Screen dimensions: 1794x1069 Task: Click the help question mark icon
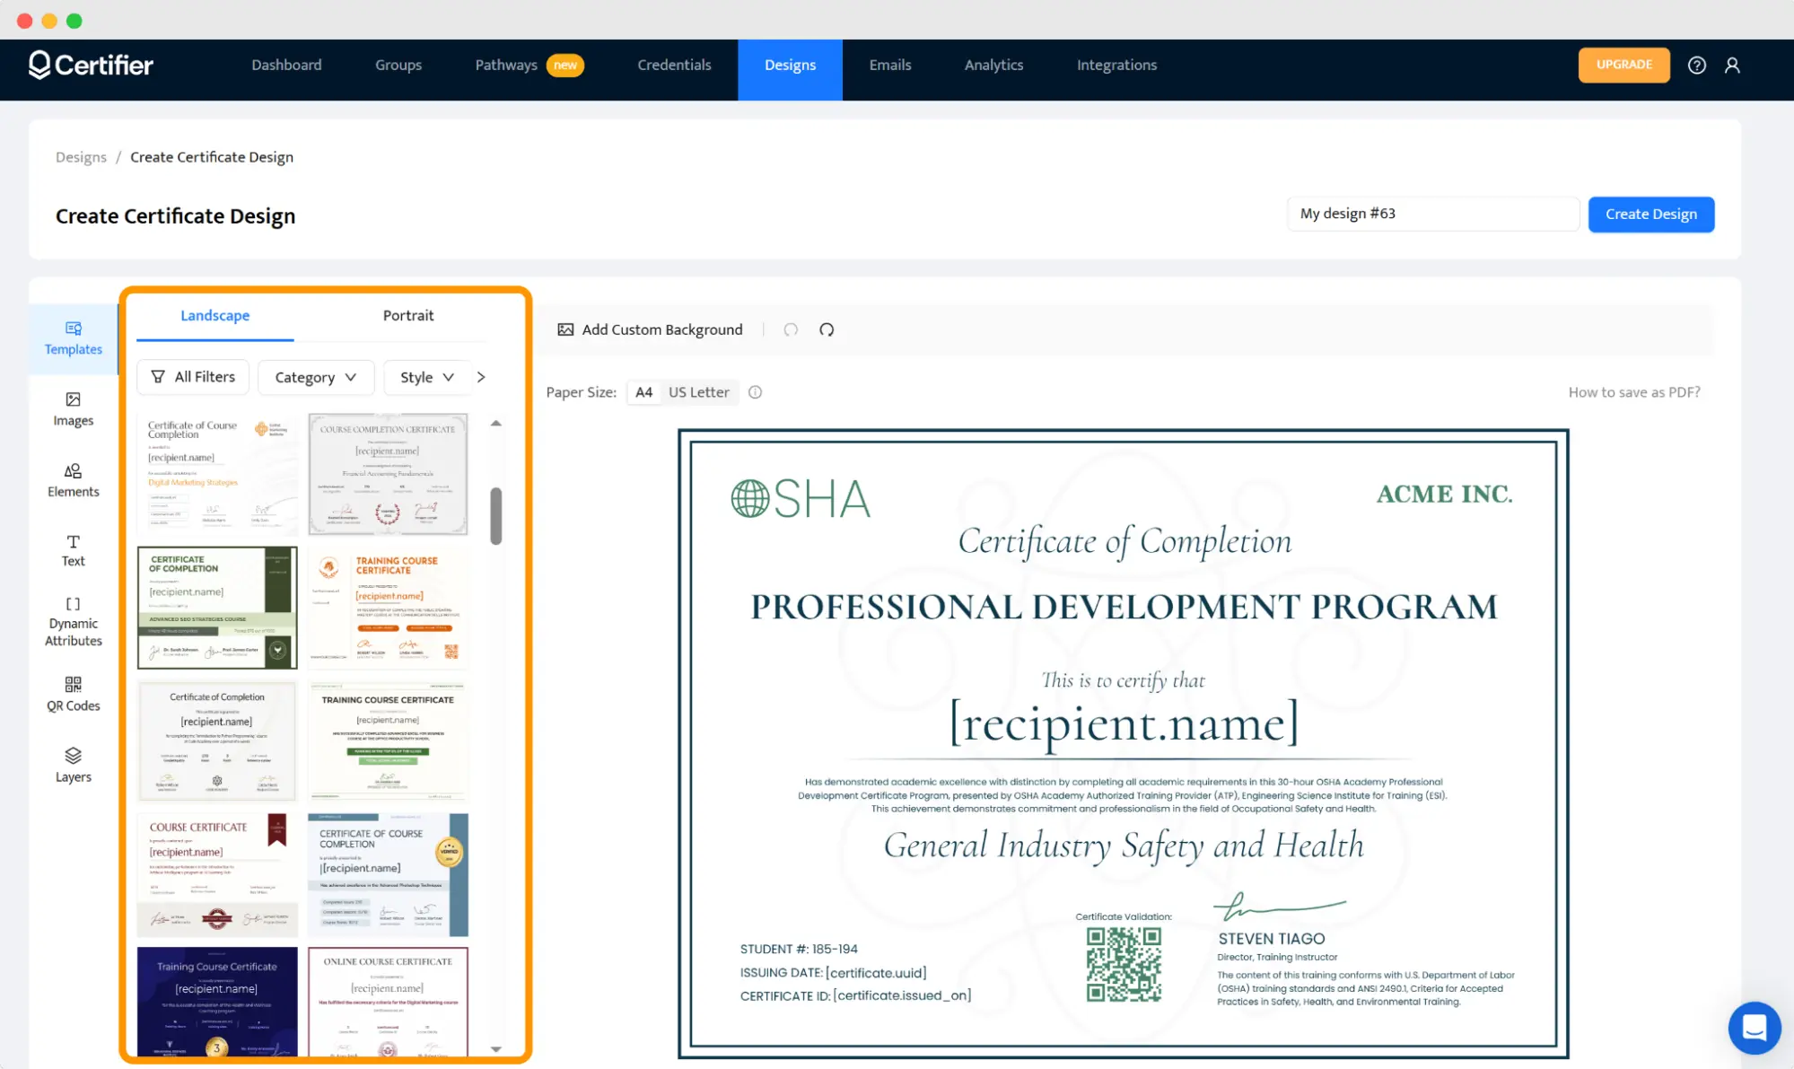tap(1696, 65)
